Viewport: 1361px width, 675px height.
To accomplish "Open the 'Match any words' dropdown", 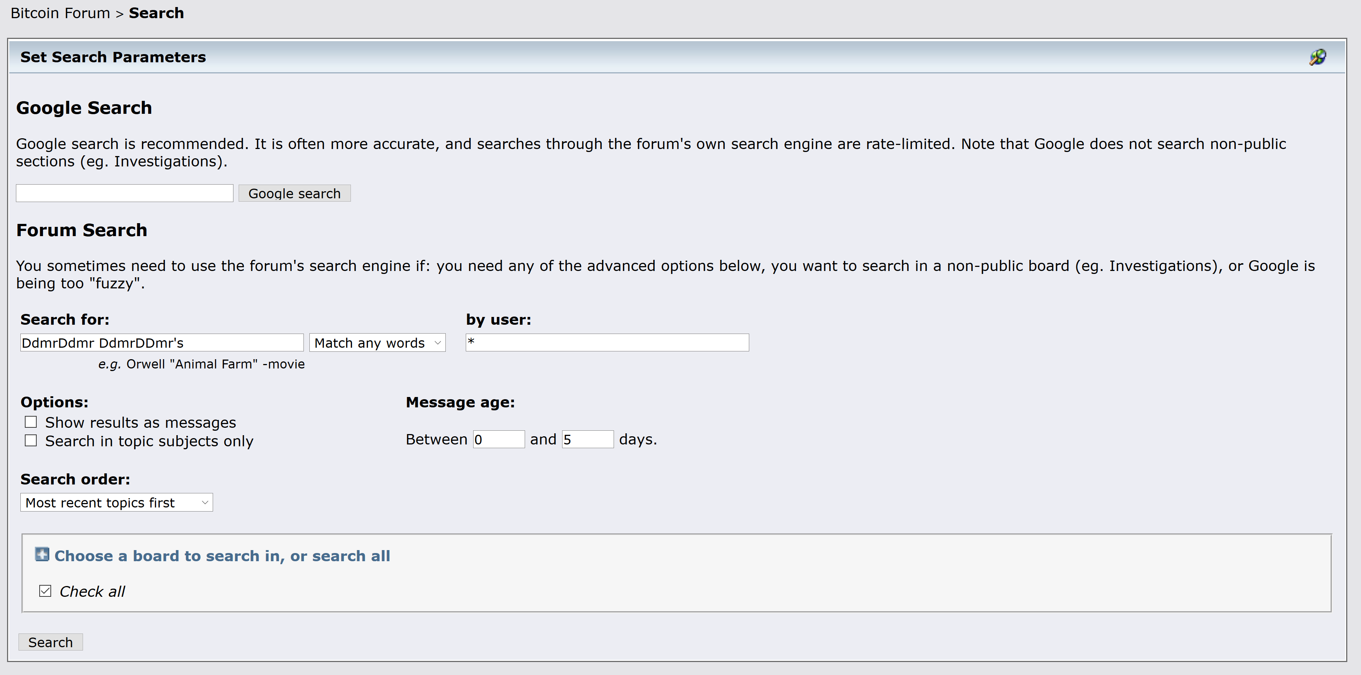I will [x=377, y=343].
